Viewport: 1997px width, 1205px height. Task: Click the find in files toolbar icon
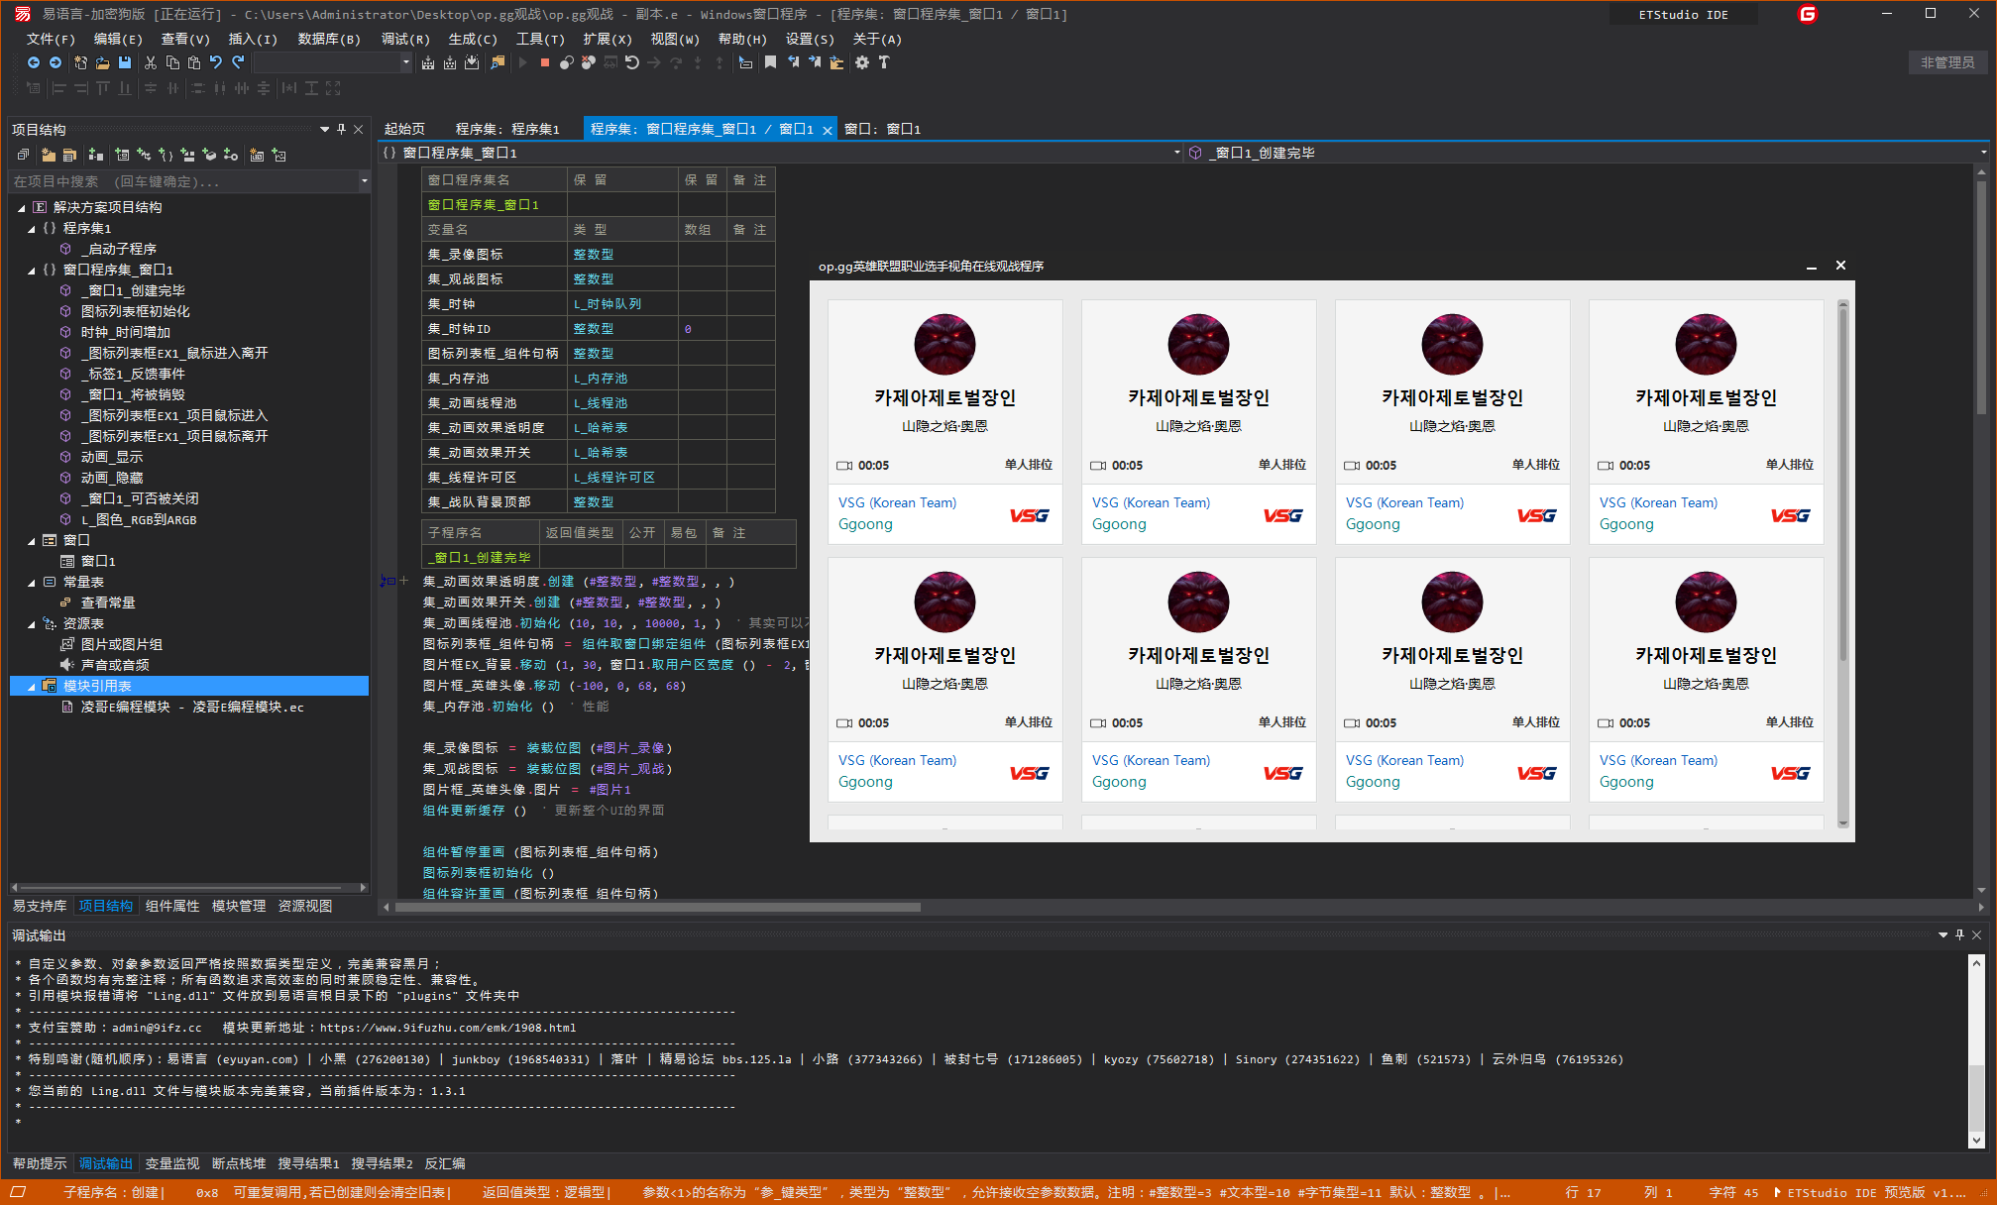point(498,62)
